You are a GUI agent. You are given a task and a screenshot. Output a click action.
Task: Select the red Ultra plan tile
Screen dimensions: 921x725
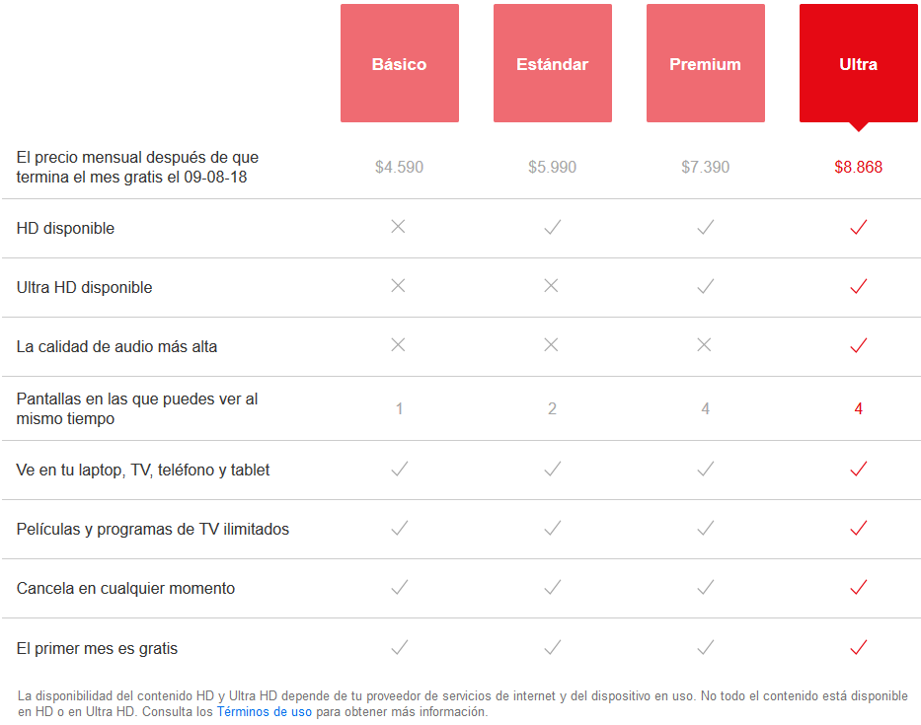[858, 64]
